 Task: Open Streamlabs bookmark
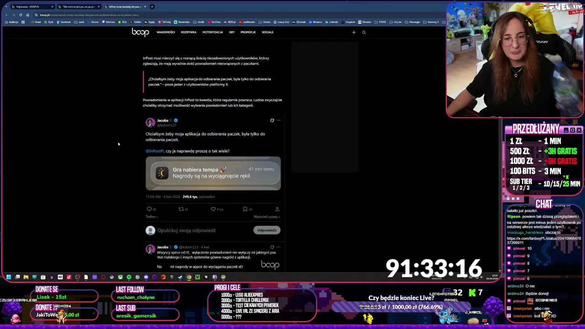click(x=181, y=22)
